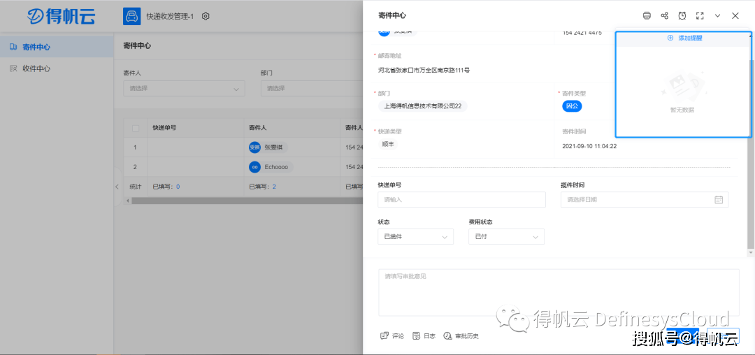Close the 寄件中心 detail panel
The width and height of the screenshot is (755, 355).
coord(735,16)
